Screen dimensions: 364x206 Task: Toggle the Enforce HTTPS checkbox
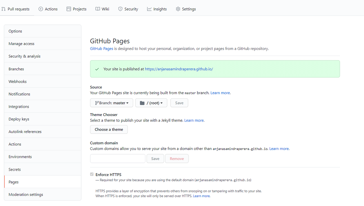coord(92,174)
